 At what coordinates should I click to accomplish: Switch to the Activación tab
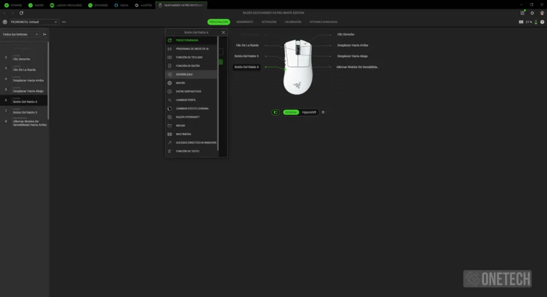269,22
